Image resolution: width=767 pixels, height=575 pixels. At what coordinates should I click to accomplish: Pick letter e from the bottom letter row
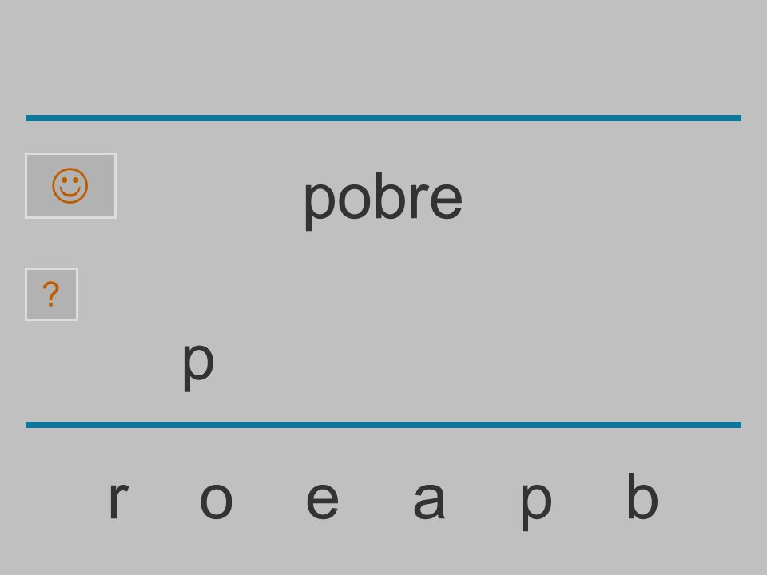point(322,501)
